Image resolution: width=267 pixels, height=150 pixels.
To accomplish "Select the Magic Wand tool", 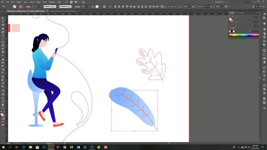I will click(3, 21).
